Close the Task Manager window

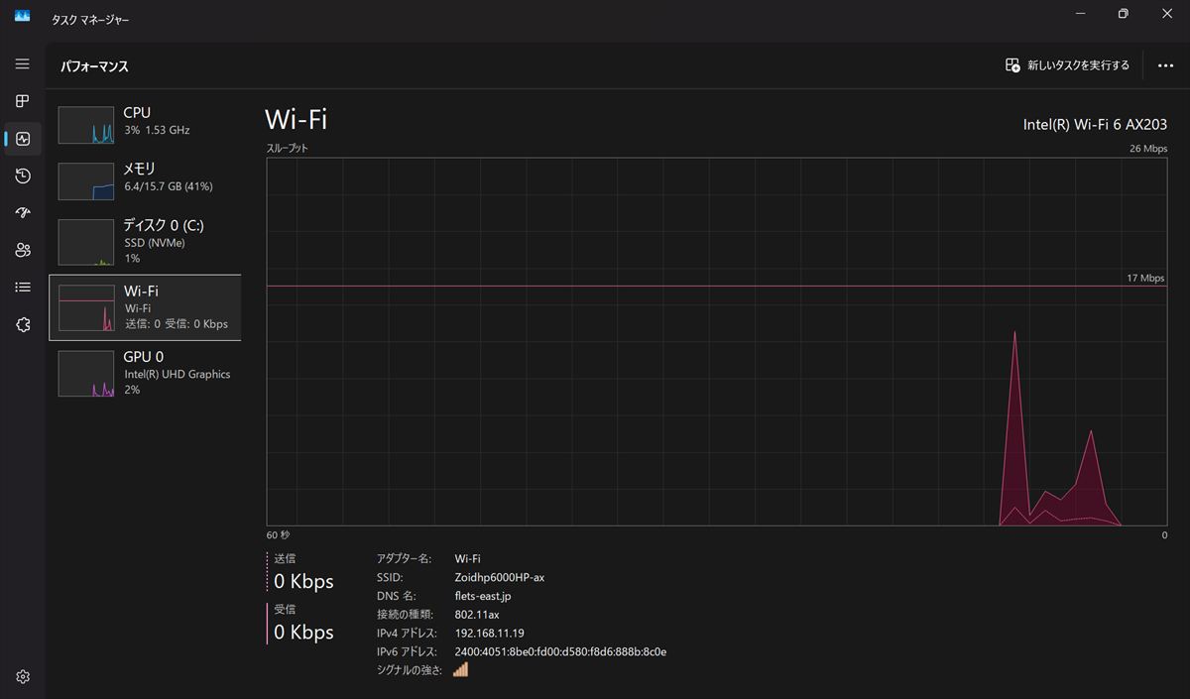point(1167,14)
